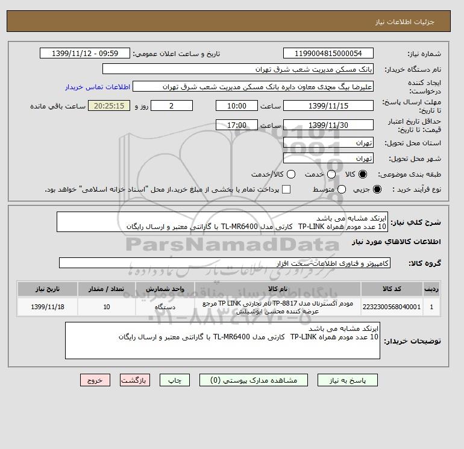Image resolution: width=464 pixels, height=449 pixels.
Task: Click the خروج exit button
Action: (x=95, y=380)
